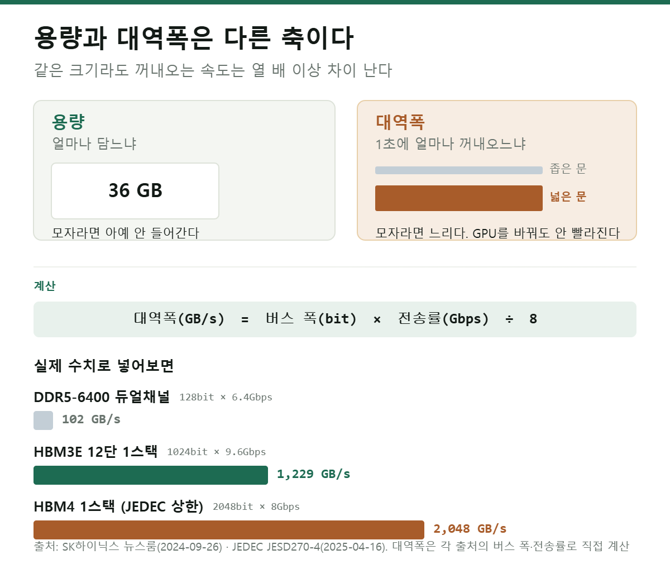
Task: Click the '1,229 GB/s' value
Action: click(314, 474)
